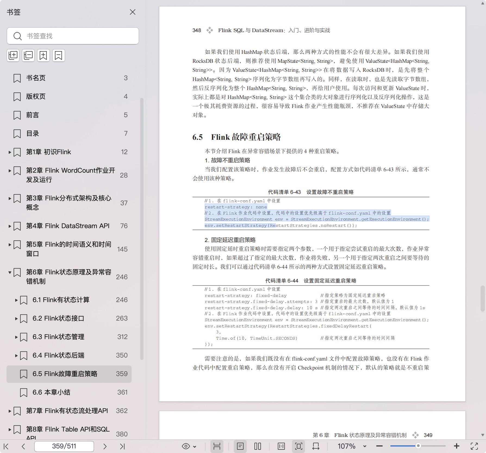
Task: Click the document vertical scrollbar thumb
Action: [482, 298]
